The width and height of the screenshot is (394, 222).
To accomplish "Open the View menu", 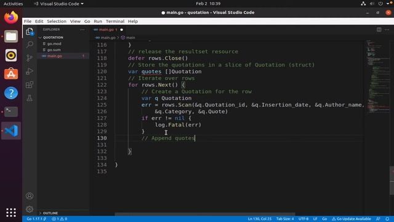I will [75, 22].
